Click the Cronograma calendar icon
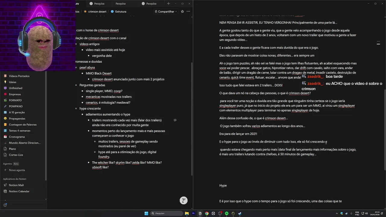The image size is (386, 217). tap(5, 137)
